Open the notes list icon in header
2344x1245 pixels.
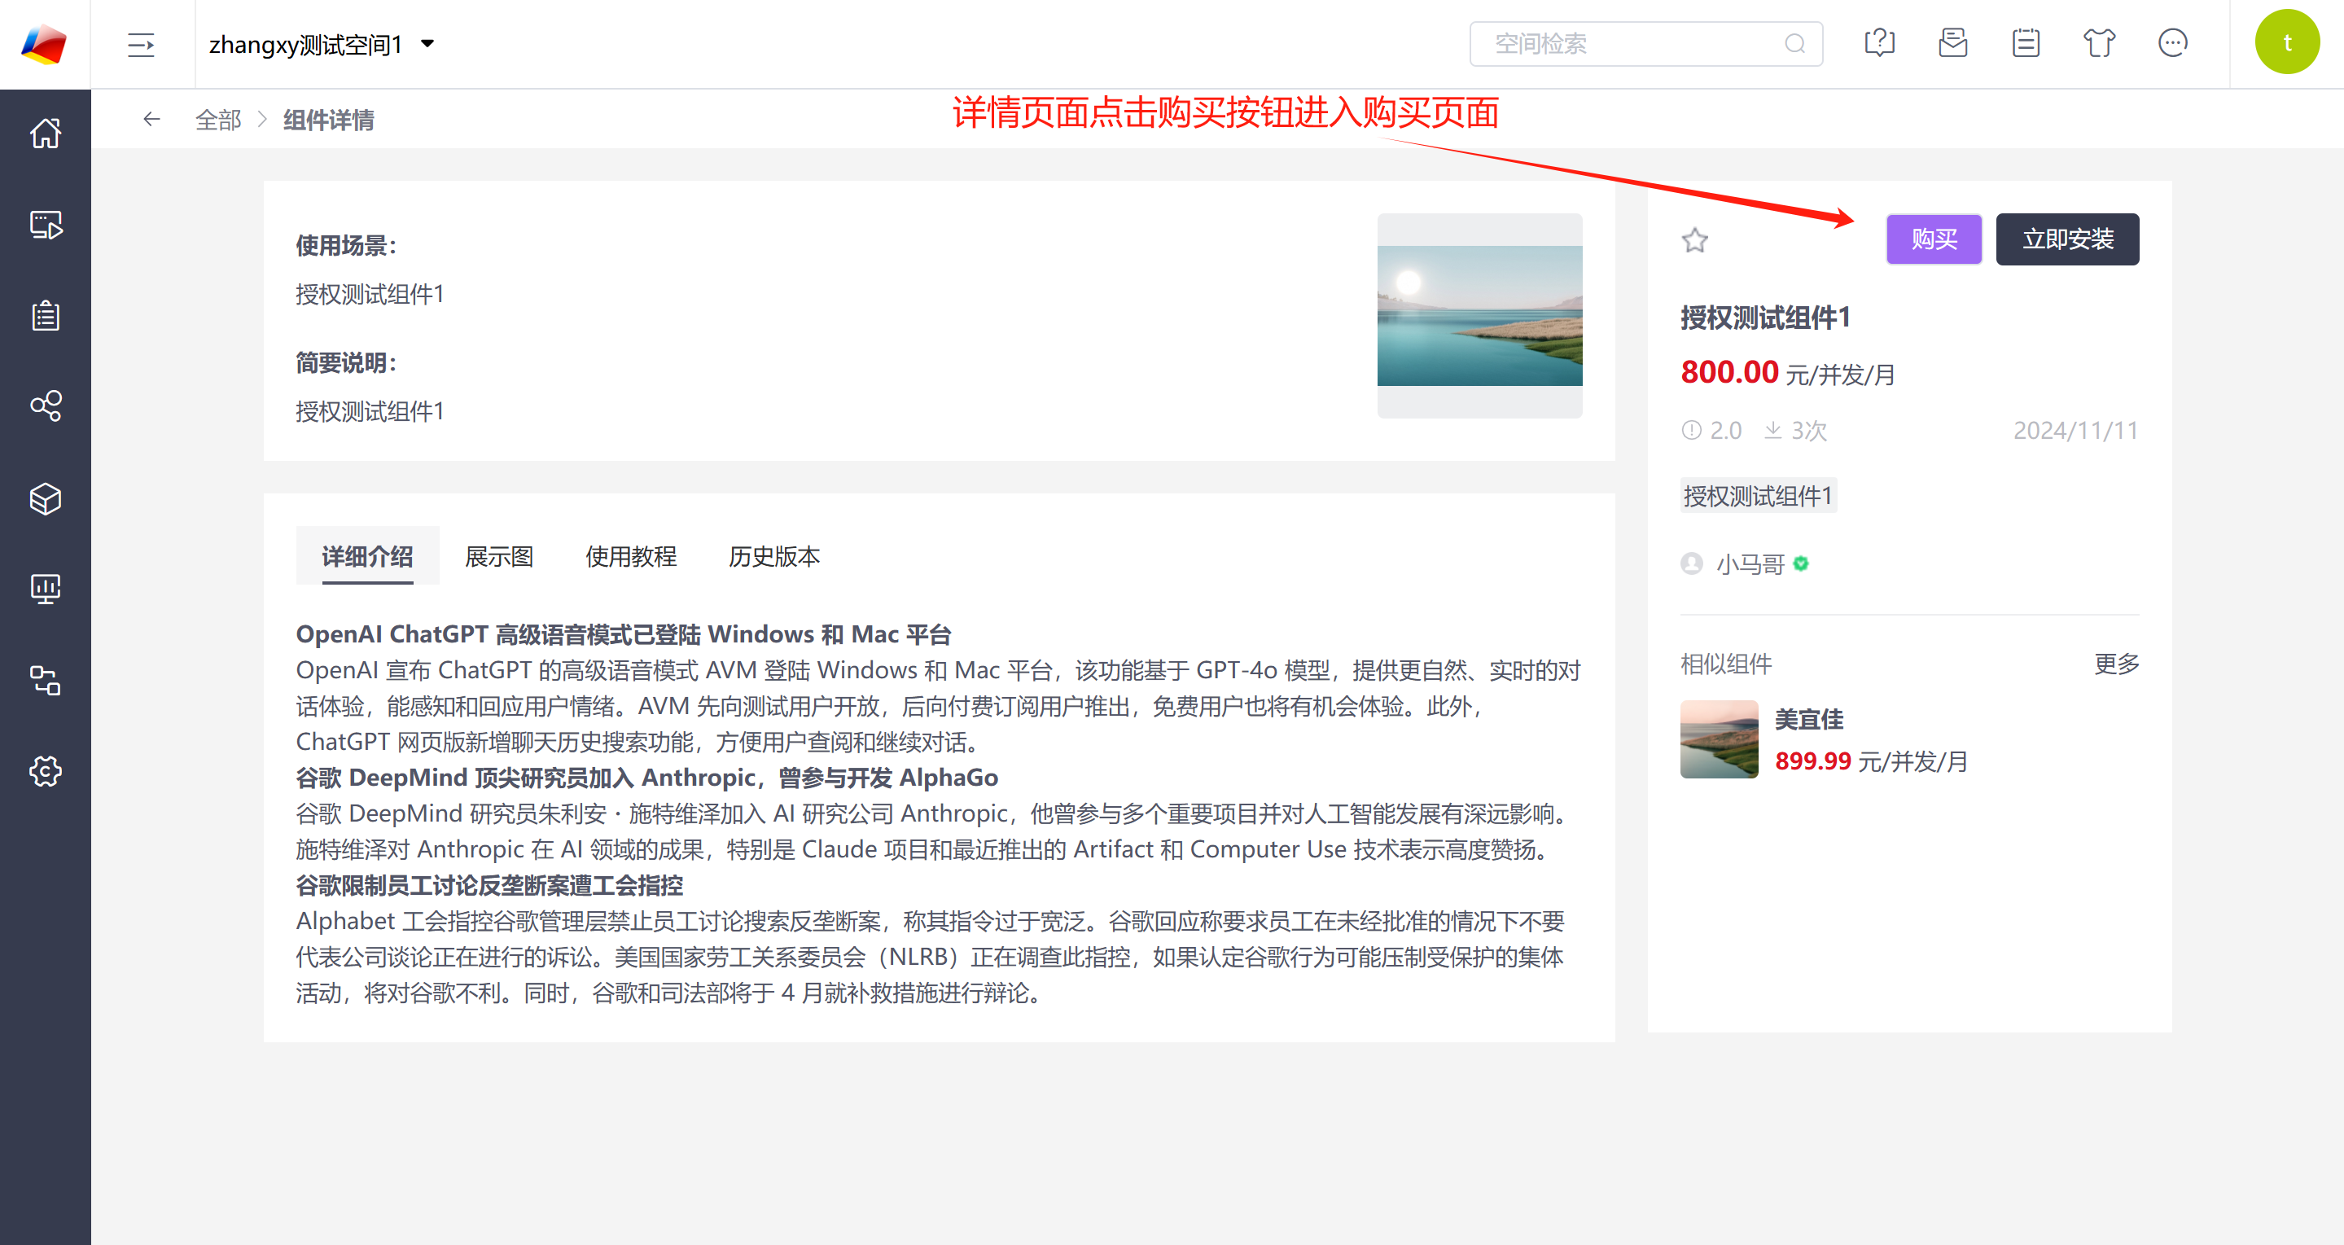tap(2026, 43)
